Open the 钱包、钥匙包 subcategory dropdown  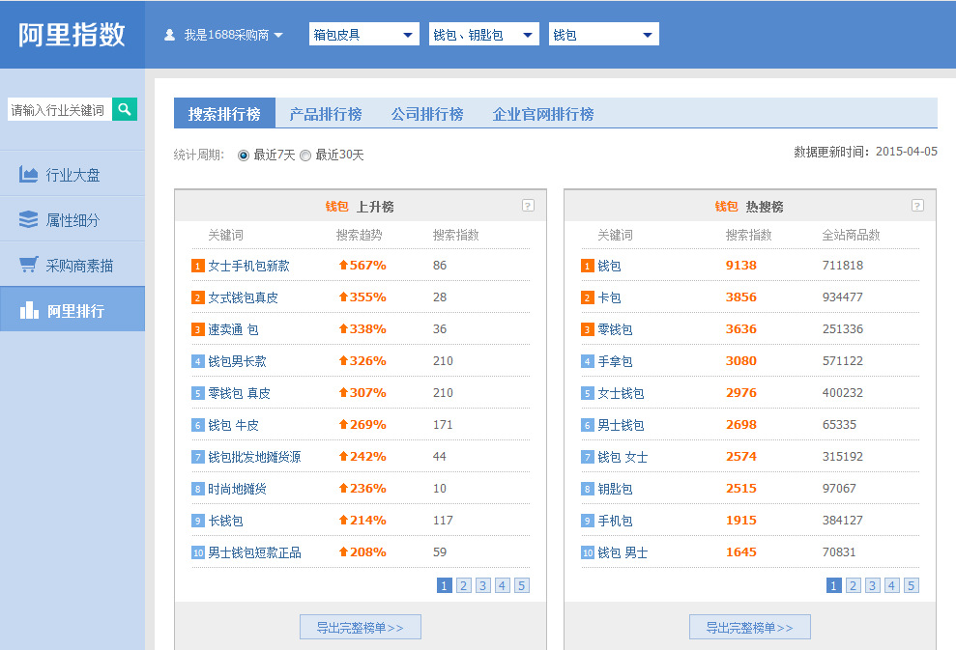pos(484,35)
